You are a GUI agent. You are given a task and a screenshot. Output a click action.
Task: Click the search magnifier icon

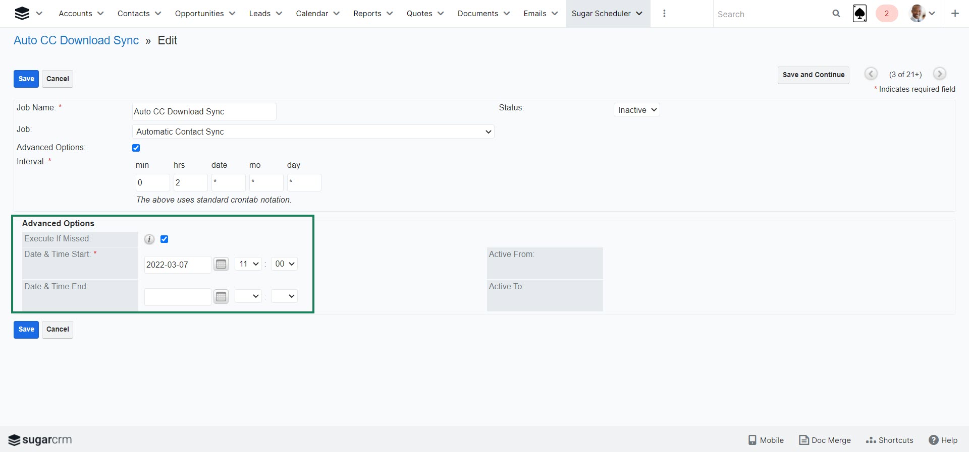click(x=836, y=14)
